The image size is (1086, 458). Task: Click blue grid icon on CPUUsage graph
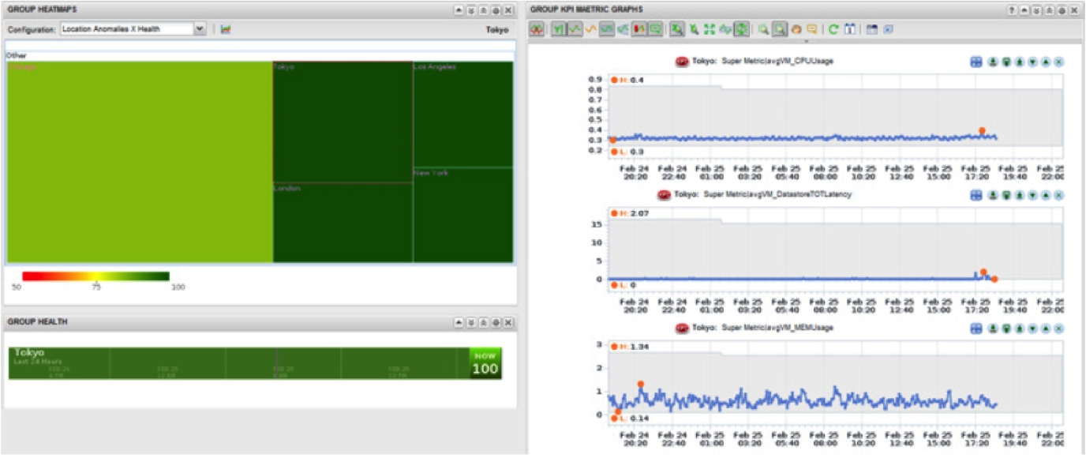(x=976, y=62)
